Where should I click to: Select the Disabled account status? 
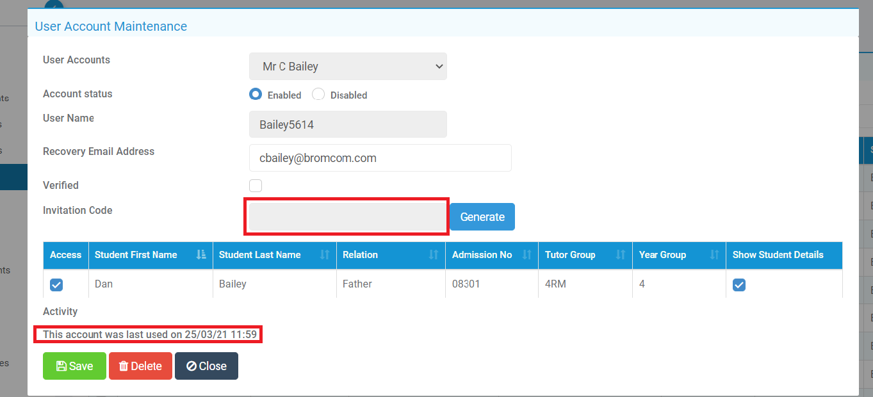point(318,93)
